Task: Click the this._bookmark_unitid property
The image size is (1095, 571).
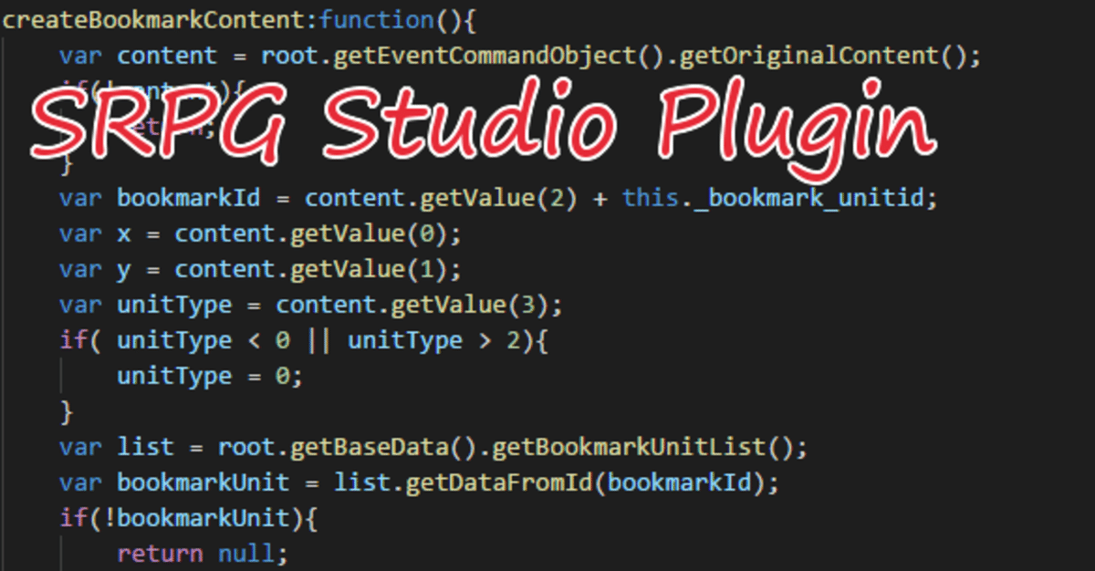Action: click(x=774, y=198)
